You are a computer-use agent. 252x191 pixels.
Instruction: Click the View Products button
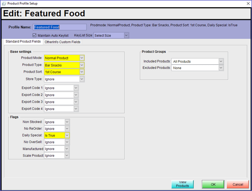(182, 184)
